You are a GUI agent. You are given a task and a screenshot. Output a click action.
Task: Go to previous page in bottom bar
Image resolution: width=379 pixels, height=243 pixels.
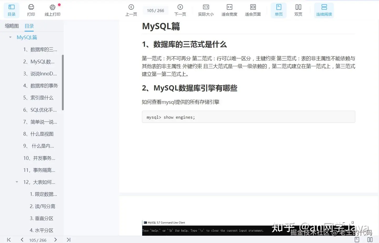coord(22,240)
